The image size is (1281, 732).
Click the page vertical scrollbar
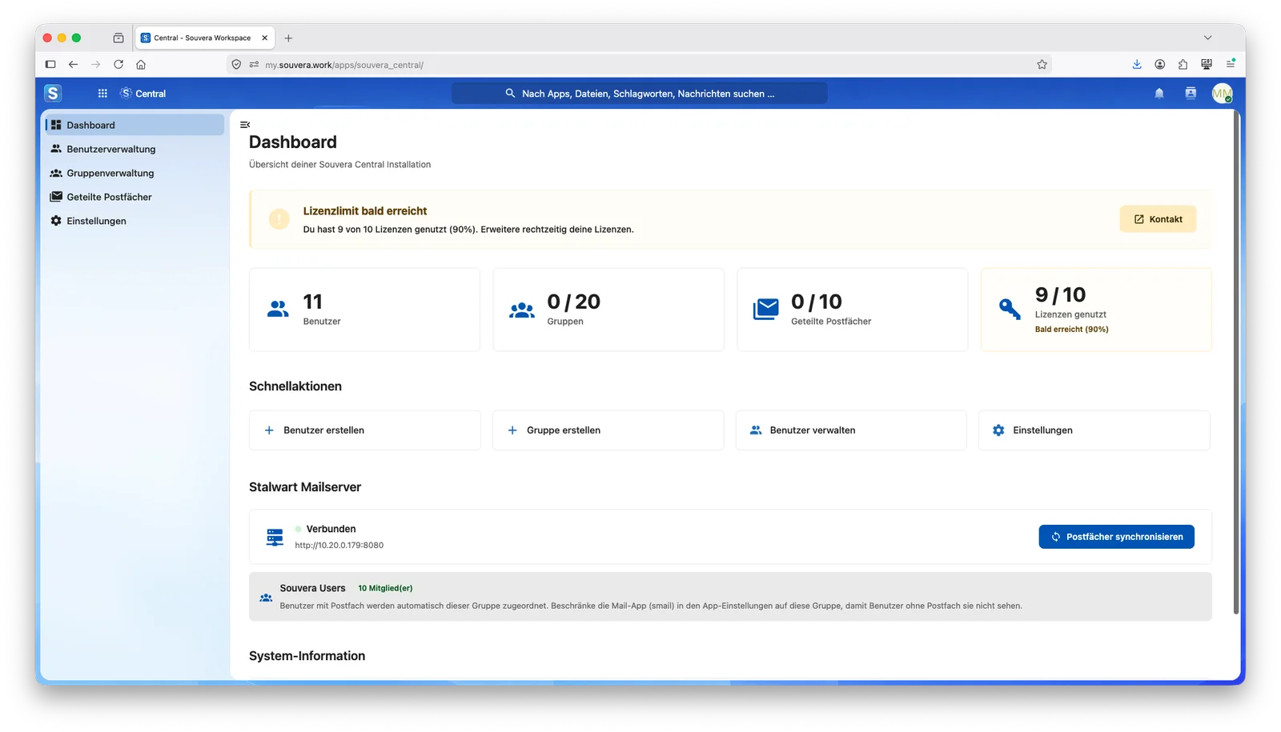pos(1236,364)
